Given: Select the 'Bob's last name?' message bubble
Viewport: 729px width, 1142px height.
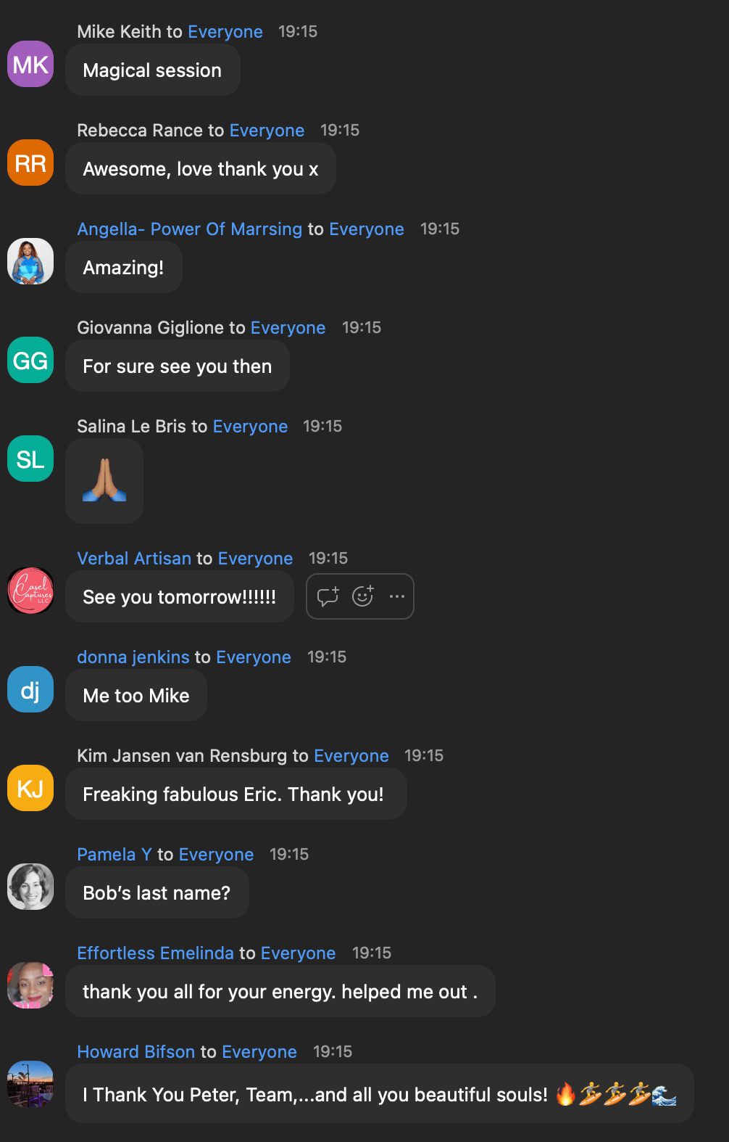Looking at the screenshot, I should tap(157, 893).
